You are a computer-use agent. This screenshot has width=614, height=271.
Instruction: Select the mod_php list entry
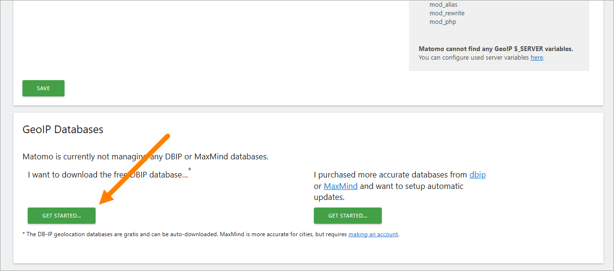(x=443, y=22)
